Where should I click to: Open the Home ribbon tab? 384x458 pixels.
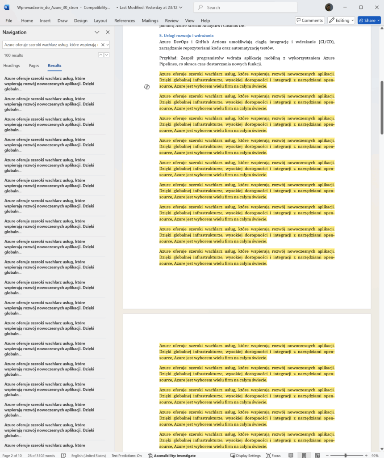pos(27,21)
